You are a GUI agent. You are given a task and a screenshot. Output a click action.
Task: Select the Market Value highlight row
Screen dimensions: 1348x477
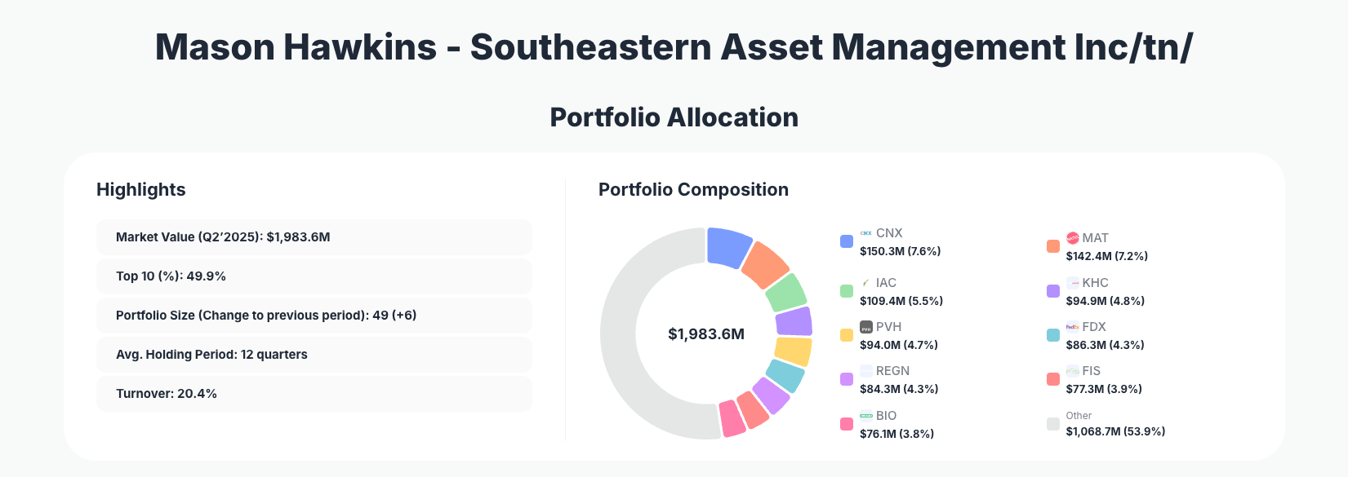point(314,237)
